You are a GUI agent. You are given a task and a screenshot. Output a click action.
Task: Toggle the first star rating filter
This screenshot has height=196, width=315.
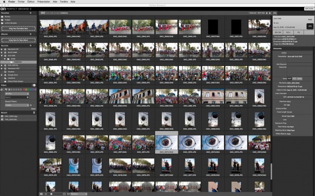coord(12,89)
